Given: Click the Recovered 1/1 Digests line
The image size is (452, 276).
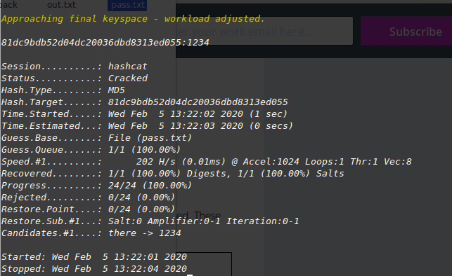Looking at the screenshot, I should (x=173, y=174).
